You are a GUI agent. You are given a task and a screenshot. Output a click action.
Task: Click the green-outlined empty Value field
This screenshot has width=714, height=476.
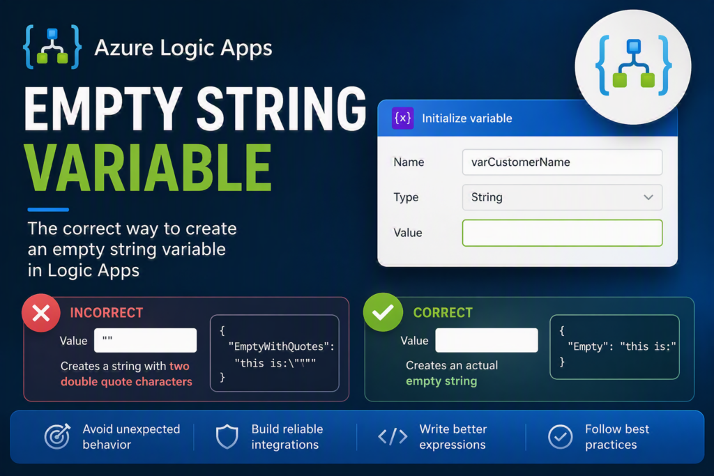(x=563, y=233)
